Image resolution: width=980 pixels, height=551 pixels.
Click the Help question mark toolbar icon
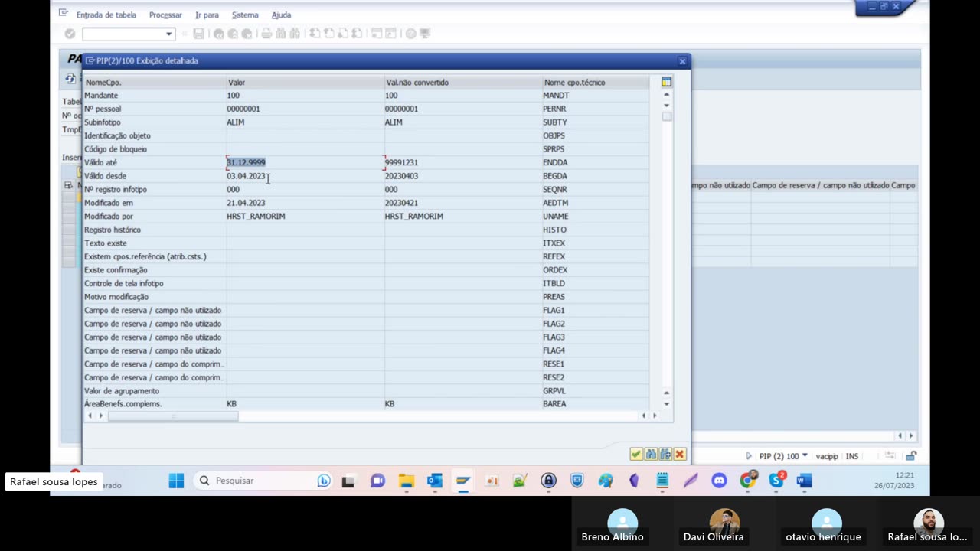(x=411, y=34)
